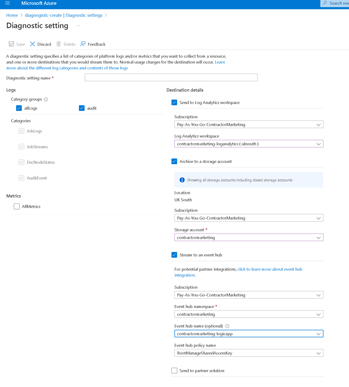349x387 pixels.
Task: Toggle the DscNodeStatus category checkbox
Action: tap(22, 162)
